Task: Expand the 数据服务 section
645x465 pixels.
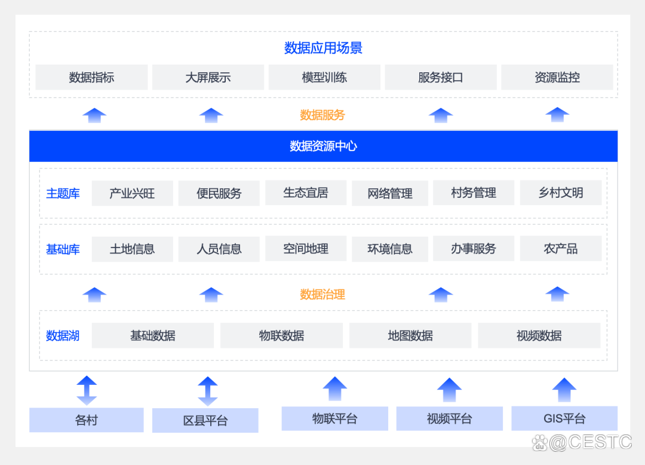Action: coord(321,115)
